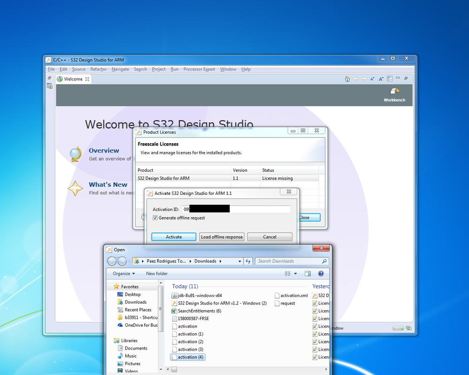This screenshot has width=469, height=375.
Task: Click Load offline response button
Action: tap(222, 237)
